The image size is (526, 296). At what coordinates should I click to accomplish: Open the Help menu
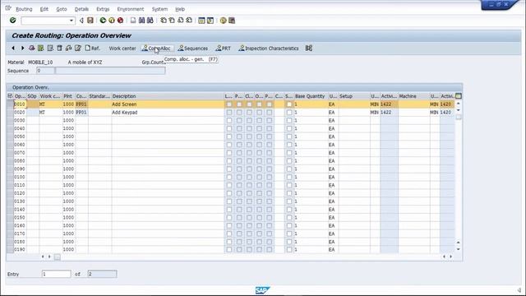(180, 9)
